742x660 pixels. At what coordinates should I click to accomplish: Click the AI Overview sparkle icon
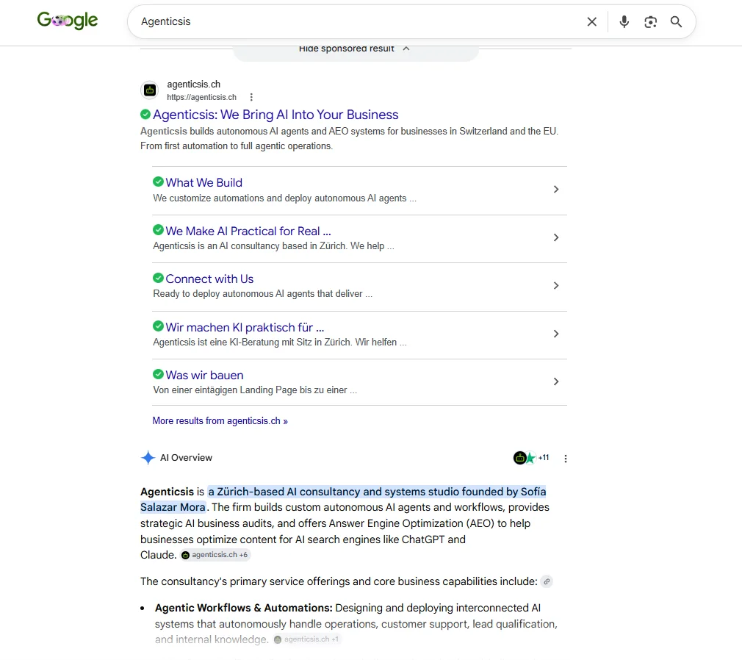(x=148, y=457)
